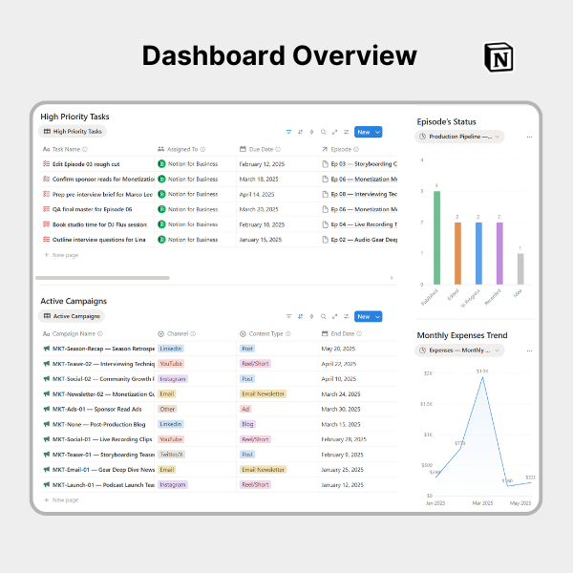Open three-dot menu for Episode's Status chart
The width and height of the screenshot is (573, 573).
click(x=529, y=137)
